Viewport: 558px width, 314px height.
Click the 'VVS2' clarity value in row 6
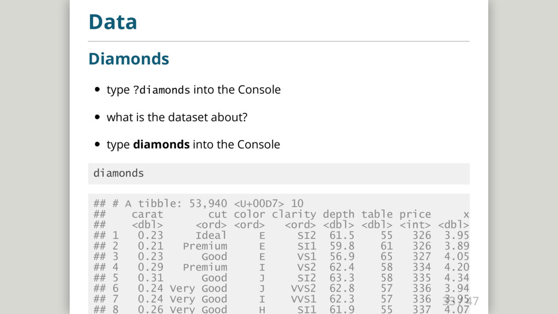tap(303, 288)
